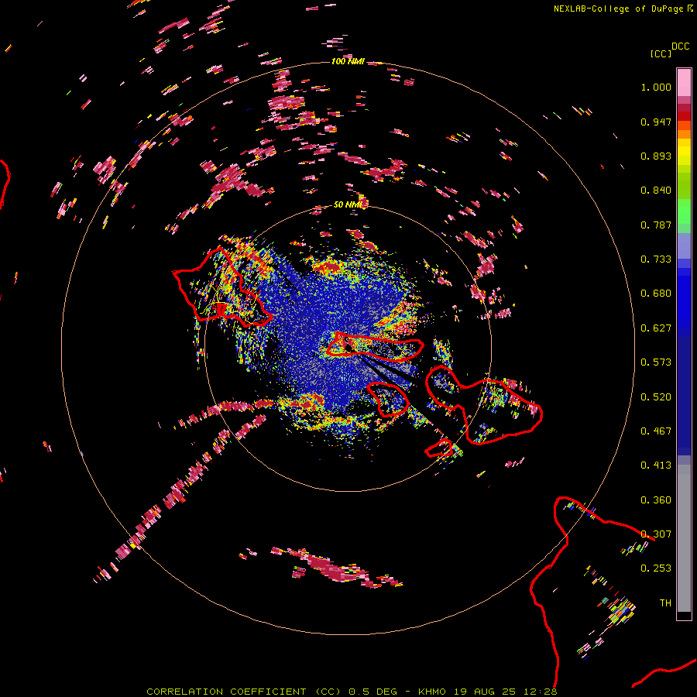Click the 0.253 scale value
This screenshot has width=697, height=697.
click(656, 568)
